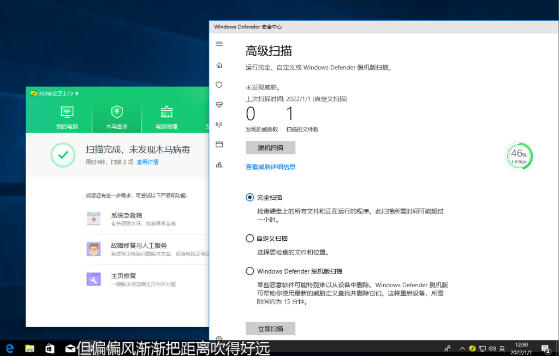The width and height of the screenshot is (559, 356).
Task: Click the 上次扫描时间 2022/1/1 line
Action: (296, 99)
